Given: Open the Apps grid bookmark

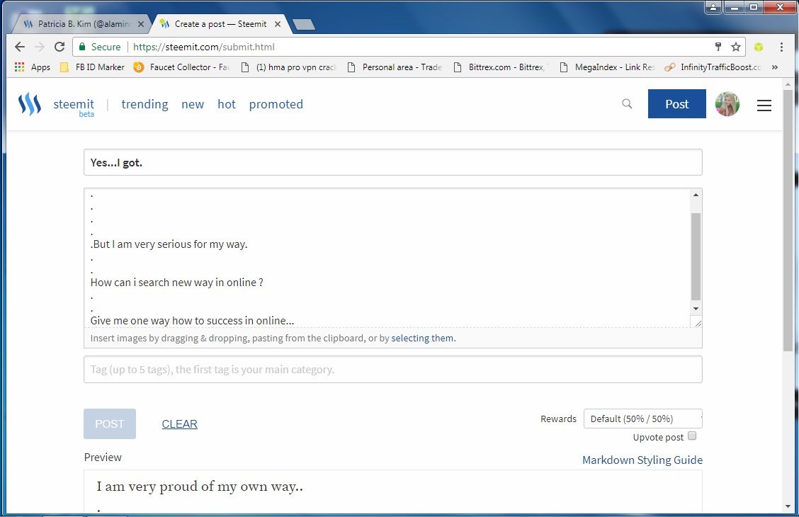Looking at the screenshot, I should (x=33, y=67).
